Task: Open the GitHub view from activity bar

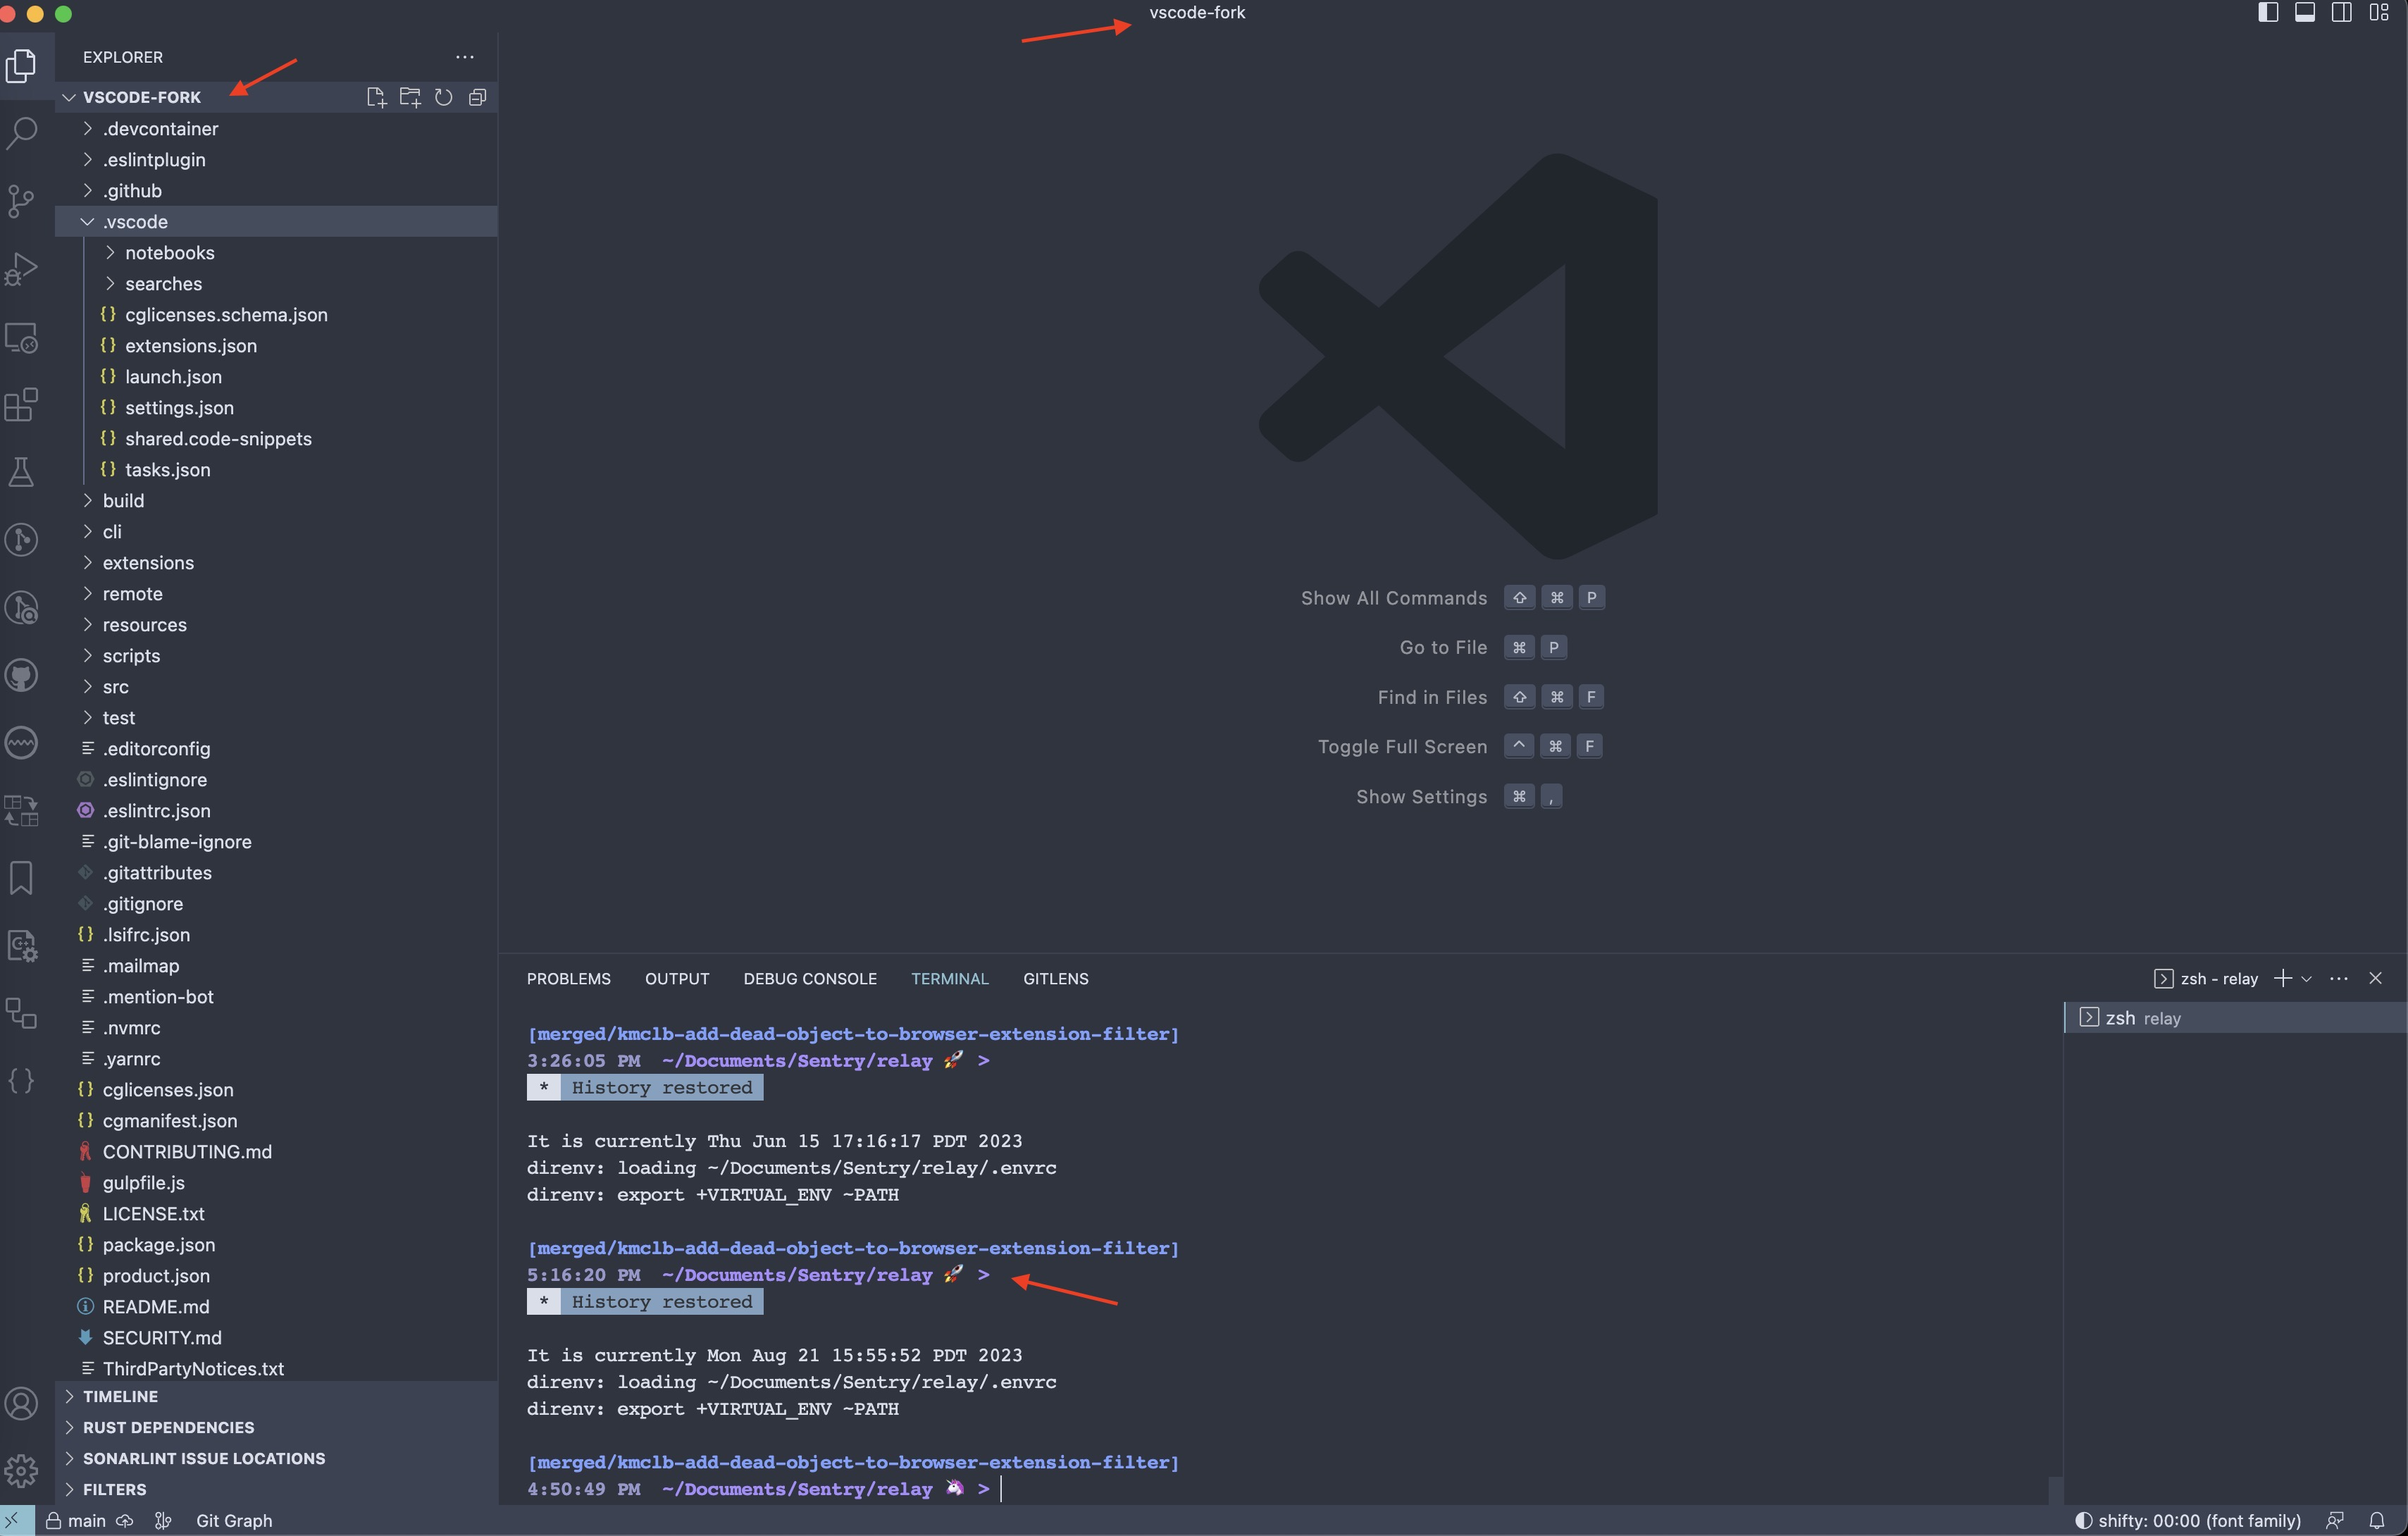Action: point(22,675)
